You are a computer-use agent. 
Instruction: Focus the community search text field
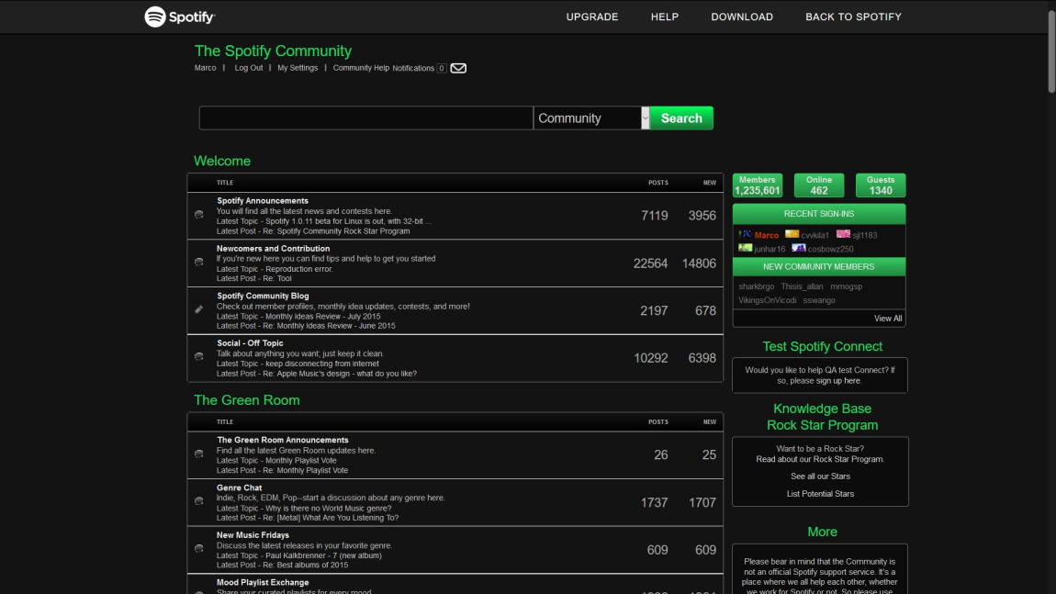(365, 118)
